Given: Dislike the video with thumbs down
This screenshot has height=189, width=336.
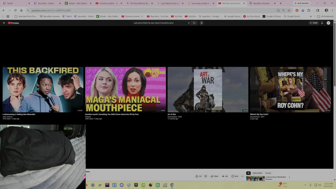Looking at the screenshot, I should pyautogui.click(x=206, y=176).
